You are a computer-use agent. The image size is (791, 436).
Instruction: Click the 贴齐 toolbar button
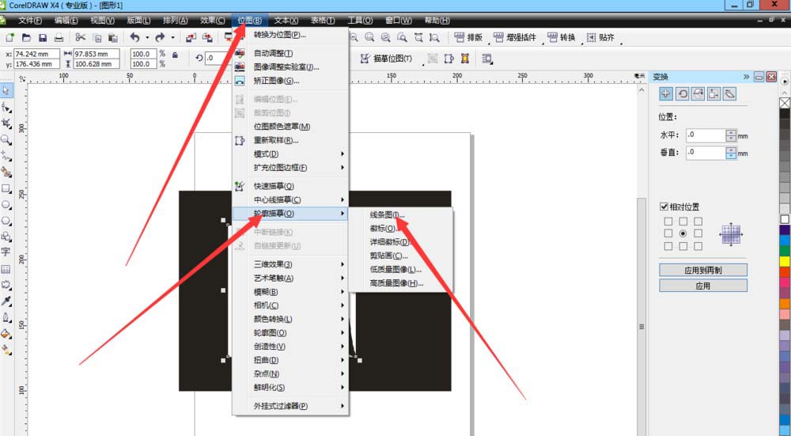tap(601, 37)
